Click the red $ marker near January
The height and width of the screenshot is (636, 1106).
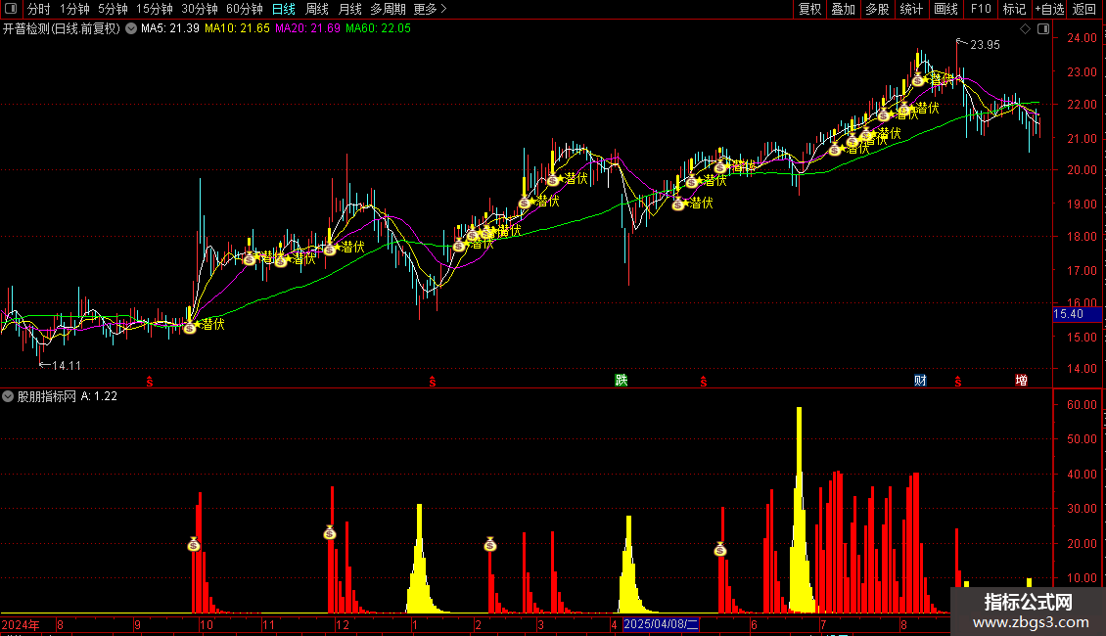coord(433,382)
